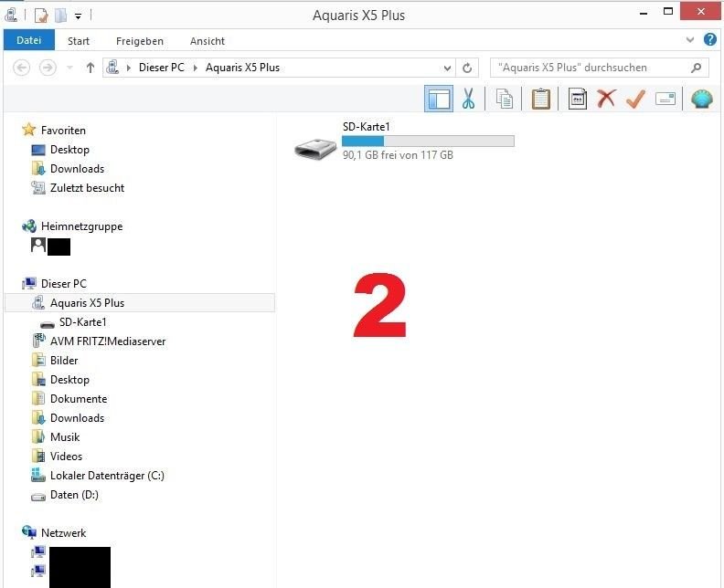Click the orange checkmark icon
Screen dimensions: 724x588
[635, 99]
